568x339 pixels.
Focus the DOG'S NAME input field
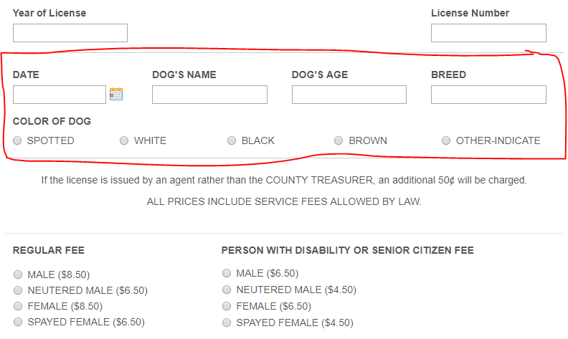209,95
